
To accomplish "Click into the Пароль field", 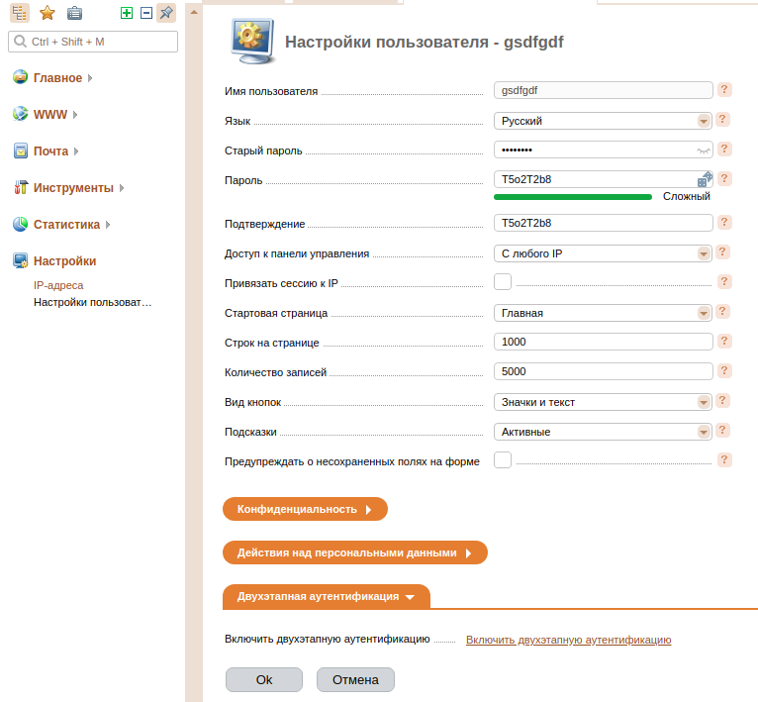I will [x=604, y=179].
